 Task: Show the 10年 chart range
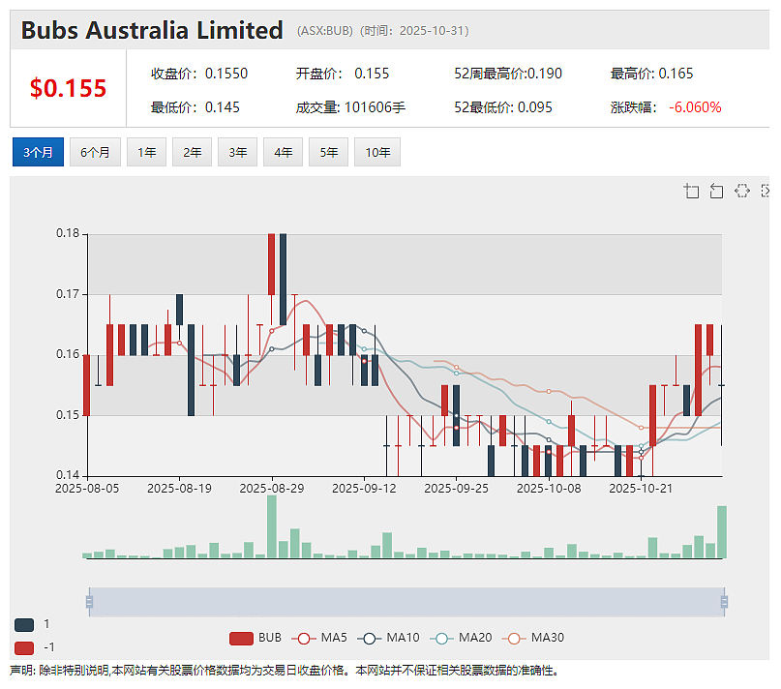(x=377, y=152)
